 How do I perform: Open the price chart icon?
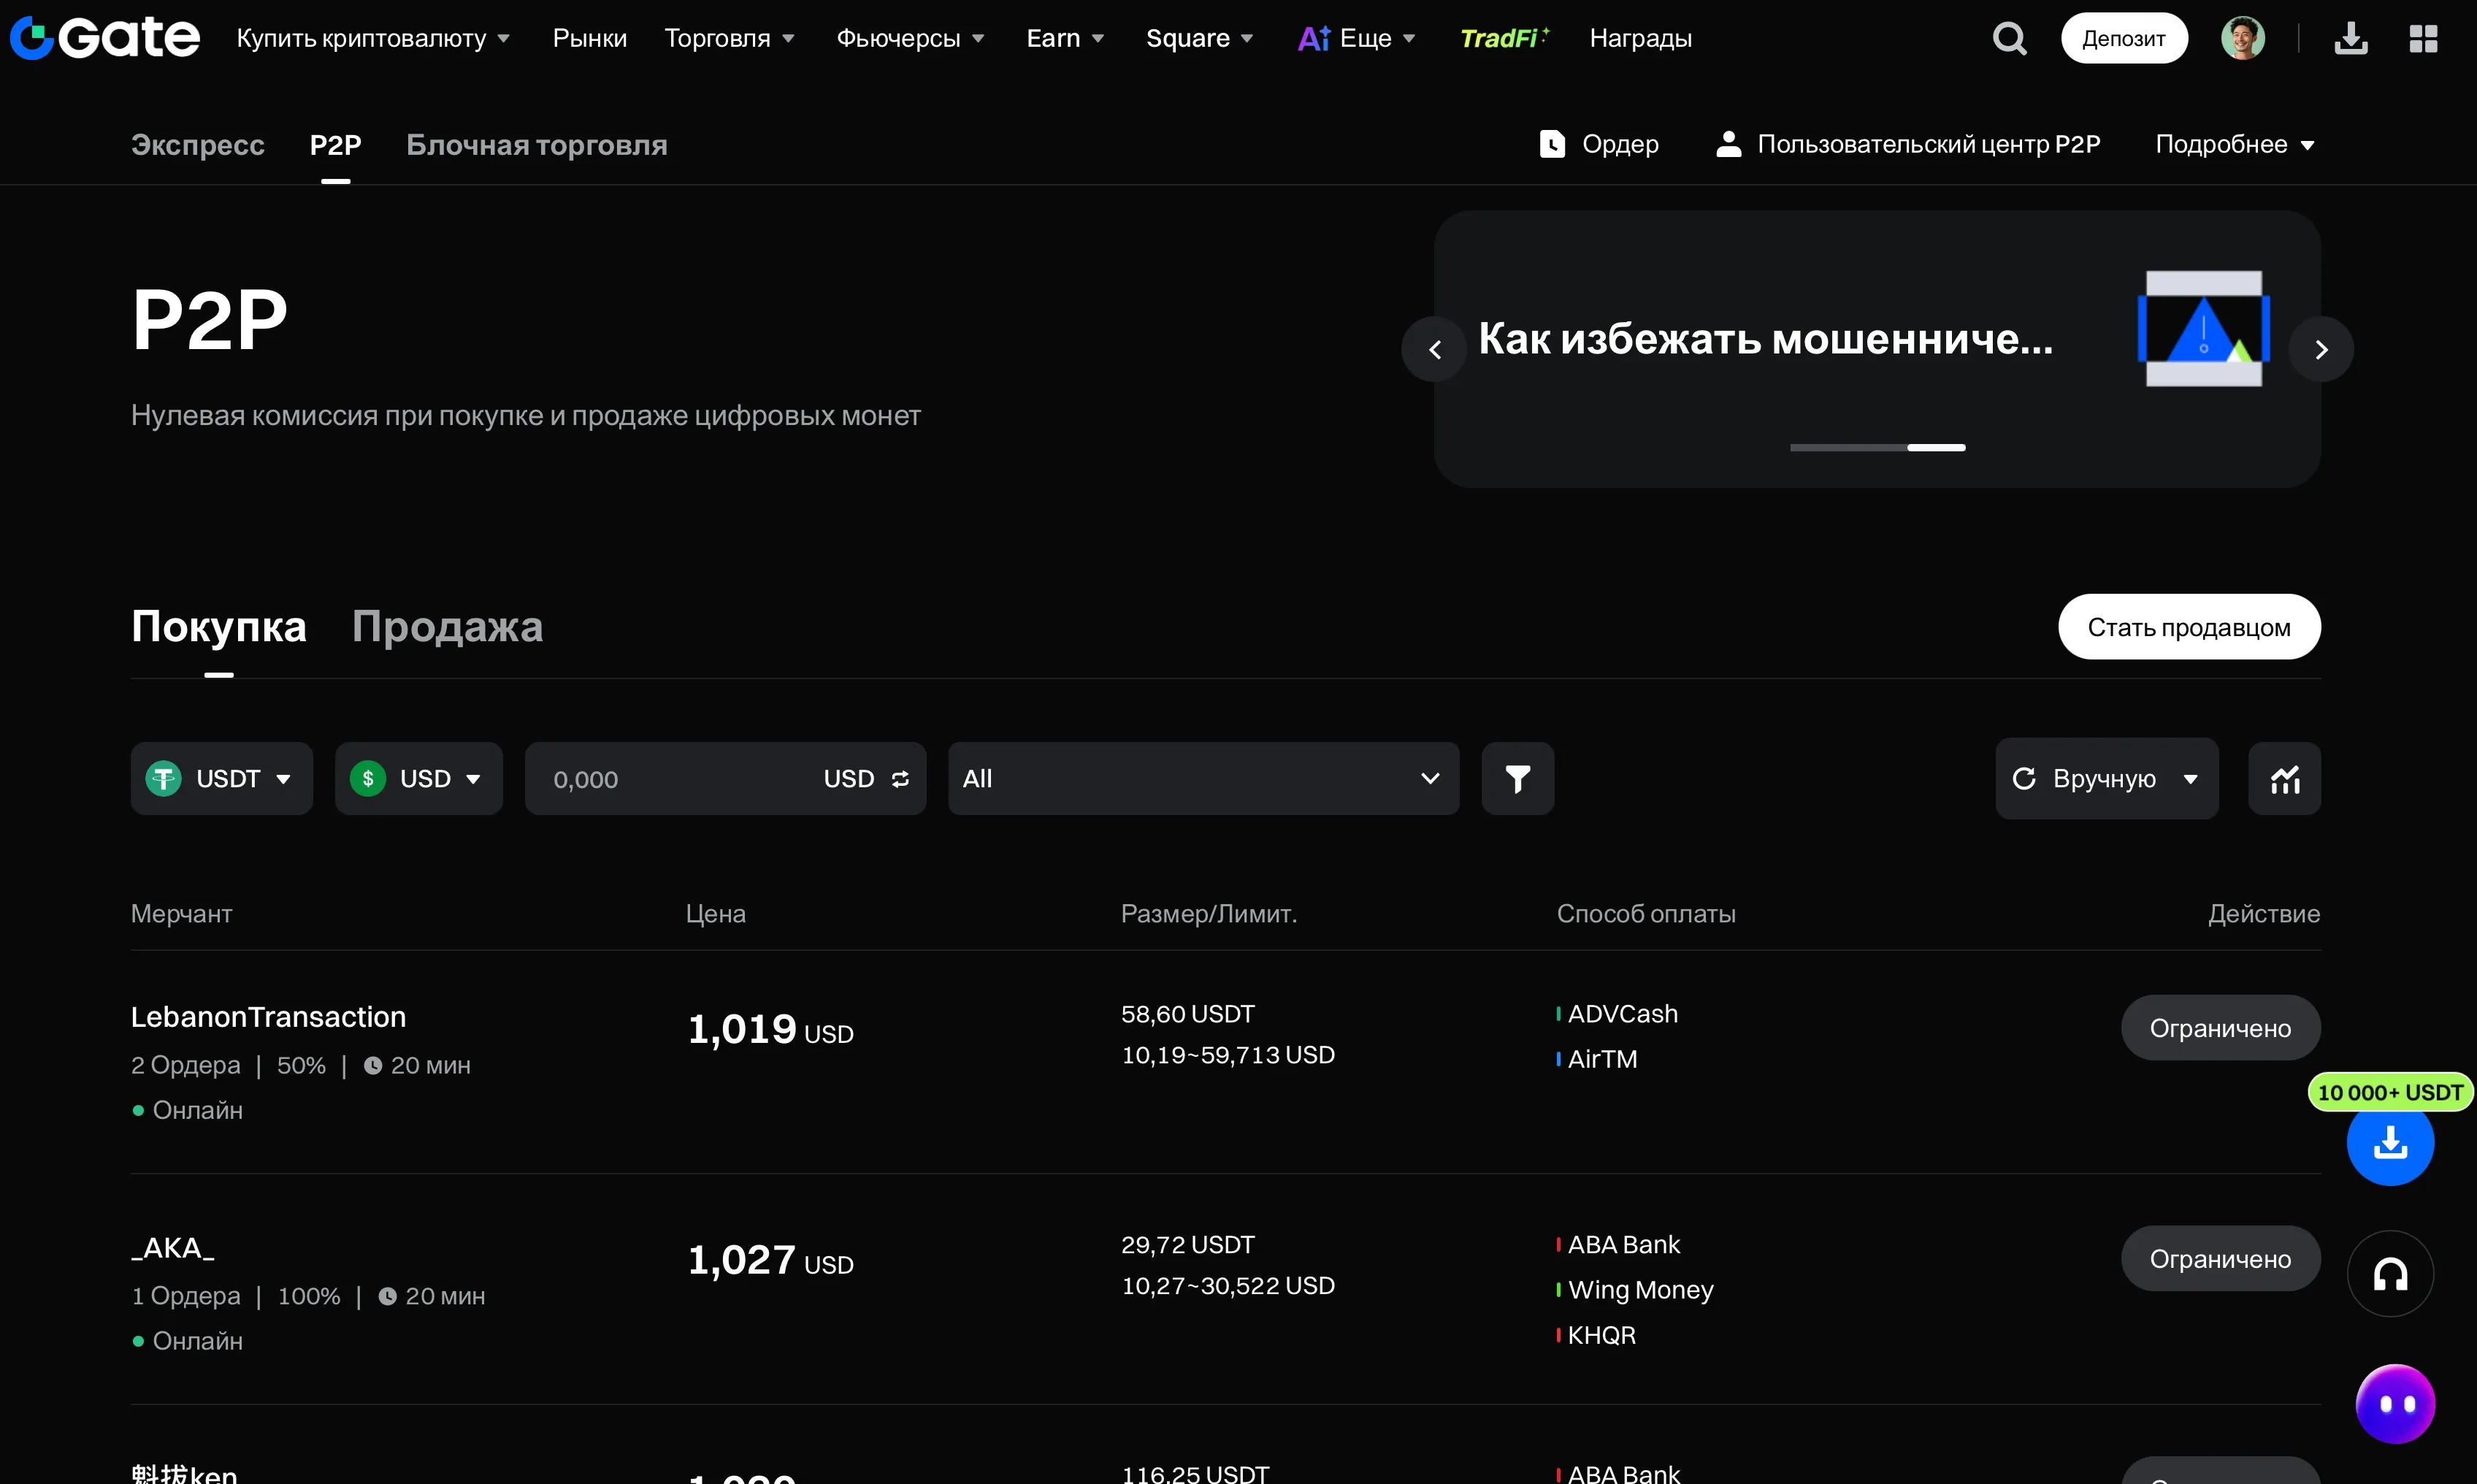point(2285,778)
